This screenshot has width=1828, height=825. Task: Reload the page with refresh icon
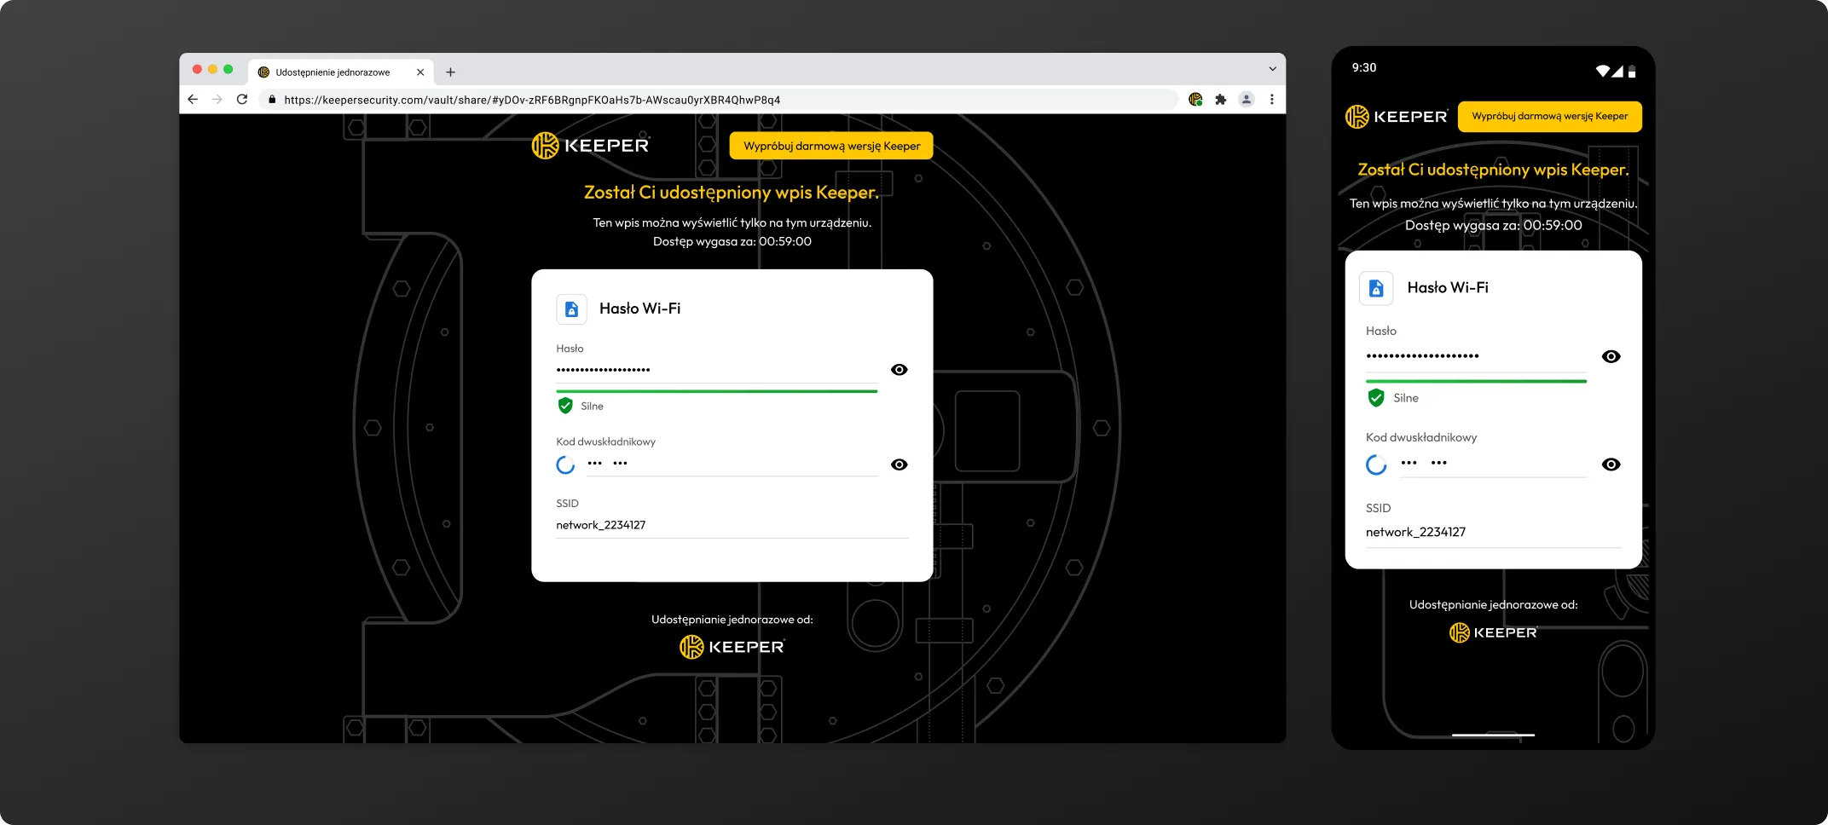point(242,100)
